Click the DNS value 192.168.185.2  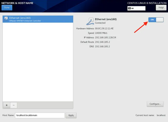point(102,47)
